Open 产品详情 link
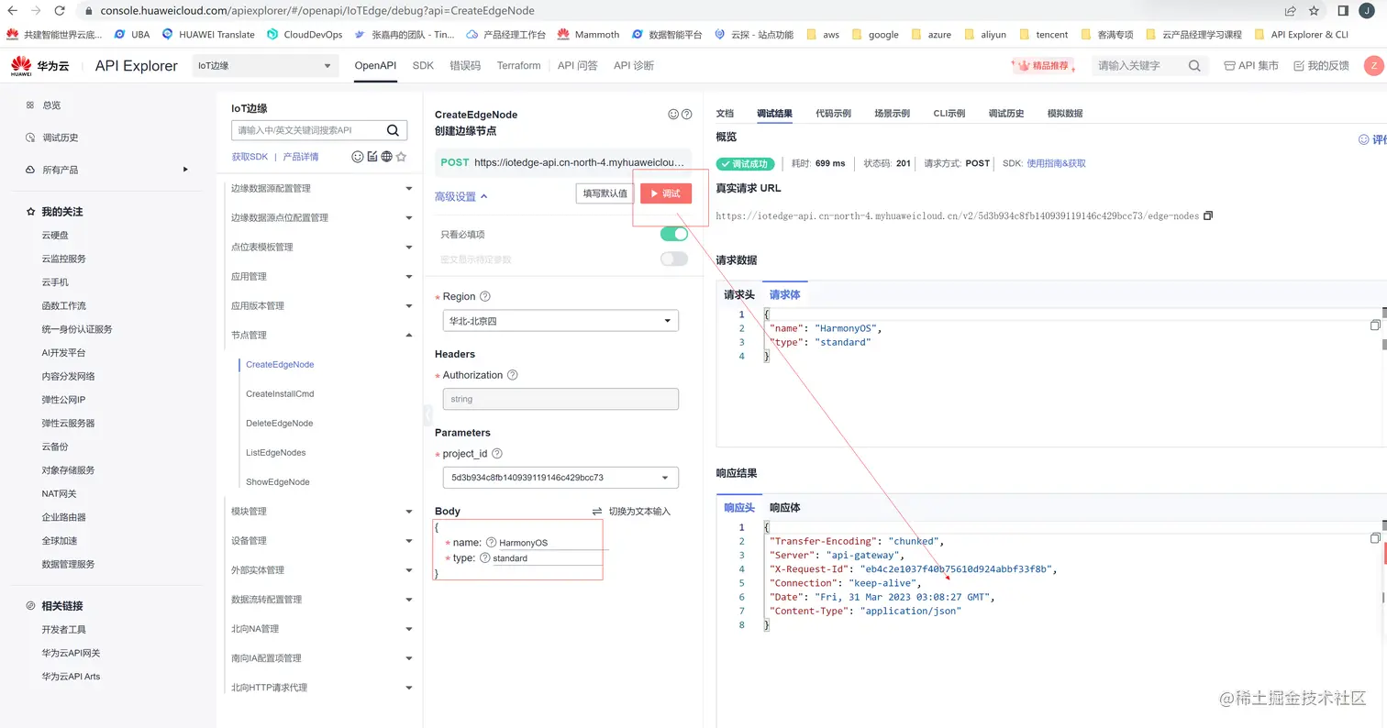1387x728 pixels. (x=301, y=157)
